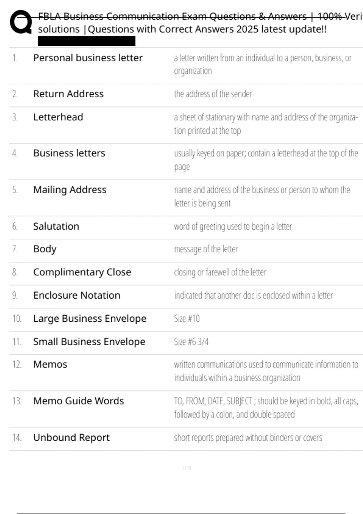Click the Enclosure Notation term
This screenshot has width=363, height=514.
77,295
